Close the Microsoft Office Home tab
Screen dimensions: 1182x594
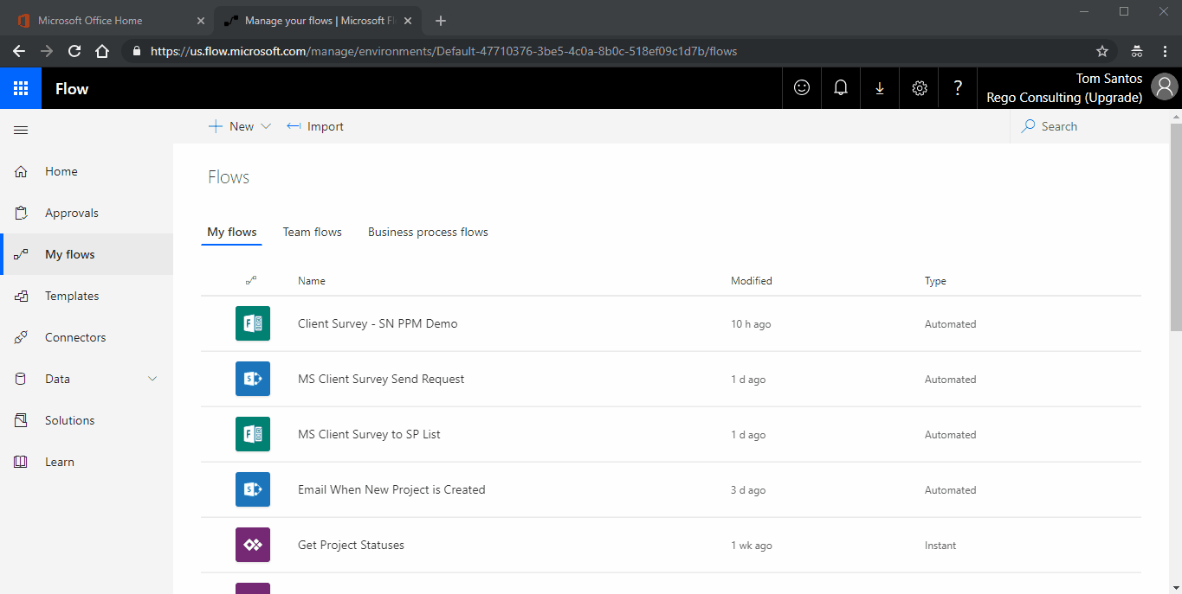coord(201,21)
